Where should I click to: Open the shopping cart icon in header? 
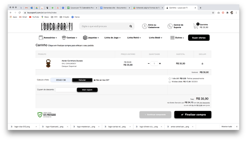click(196, 26)
